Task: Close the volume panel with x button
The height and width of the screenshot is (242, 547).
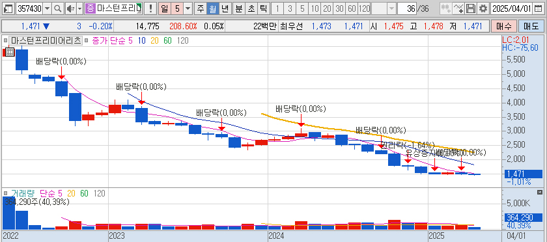Action: click(x=540, y=192)
